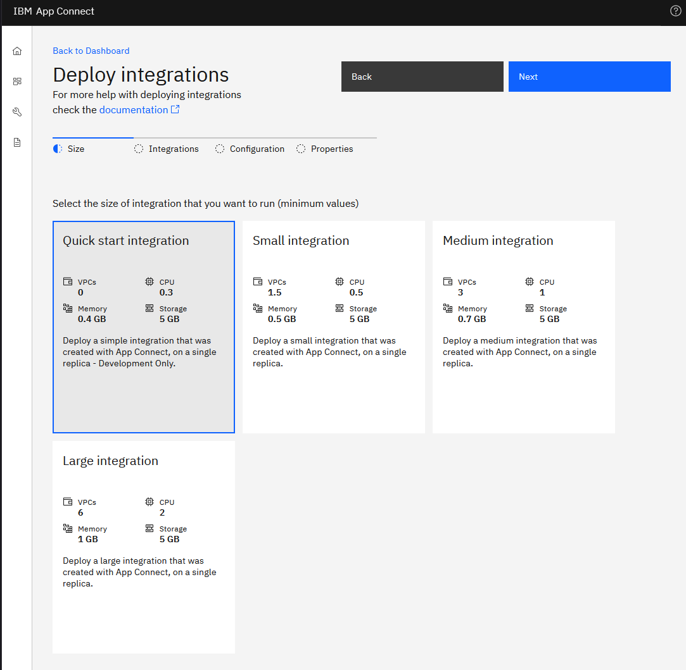Select the Large integration card
686x670 pixels.
coord(144,547)
